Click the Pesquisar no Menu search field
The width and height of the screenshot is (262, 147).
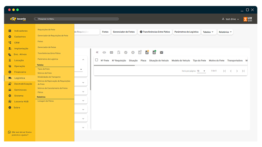point(76,19)
